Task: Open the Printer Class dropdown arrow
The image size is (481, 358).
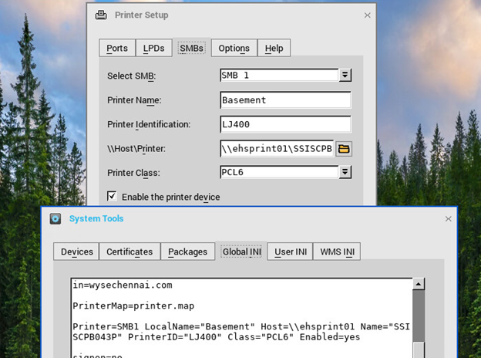Action: [x=345, y=172]
